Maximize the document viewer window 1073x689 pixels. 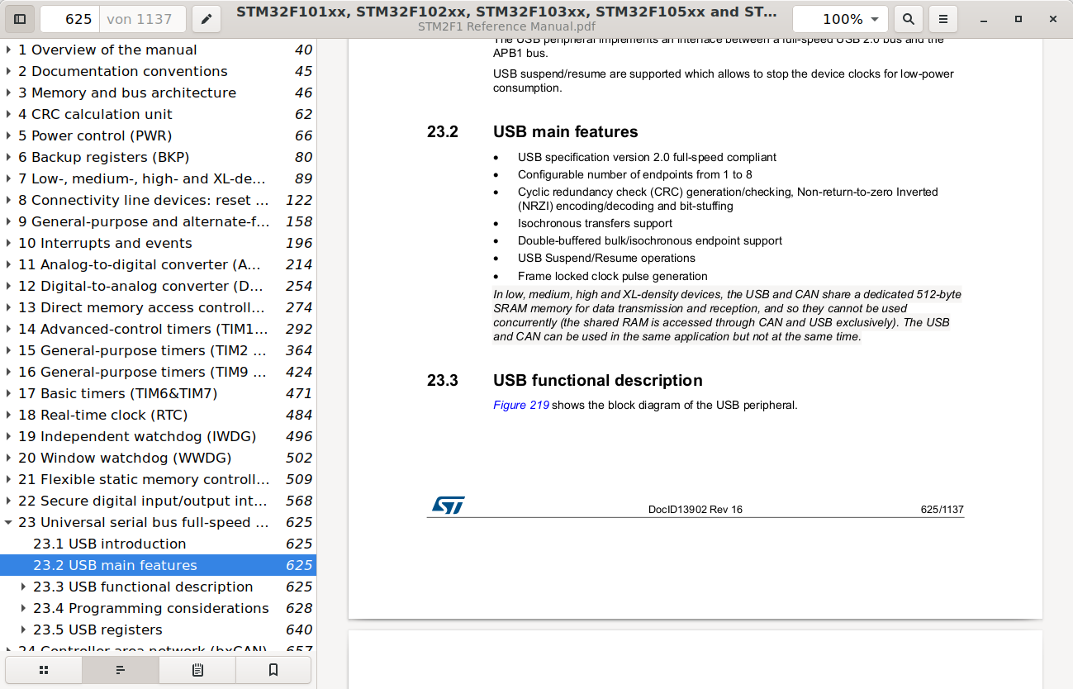point(1018,19)
